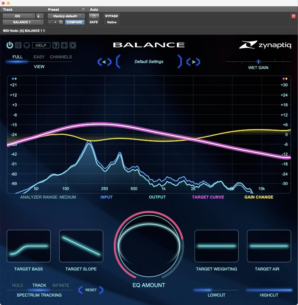This screenshot has width=298, height=305.
Task: Open the factory default preset dropdown
Action: pyautogui.click(x=66, y=16)
